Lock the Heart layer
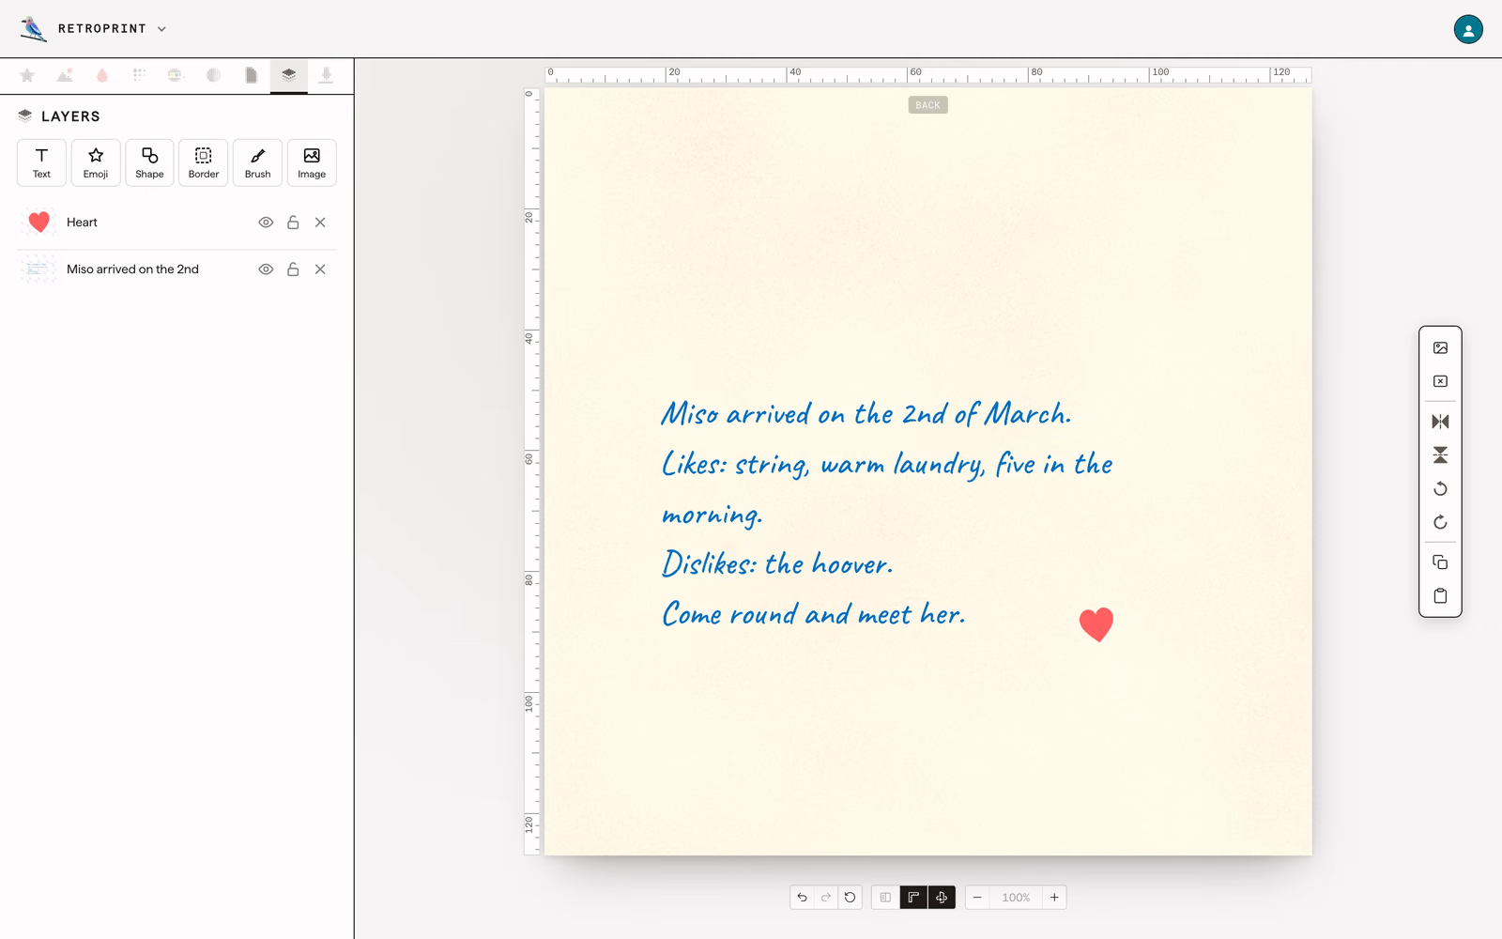 pos(293,223)
